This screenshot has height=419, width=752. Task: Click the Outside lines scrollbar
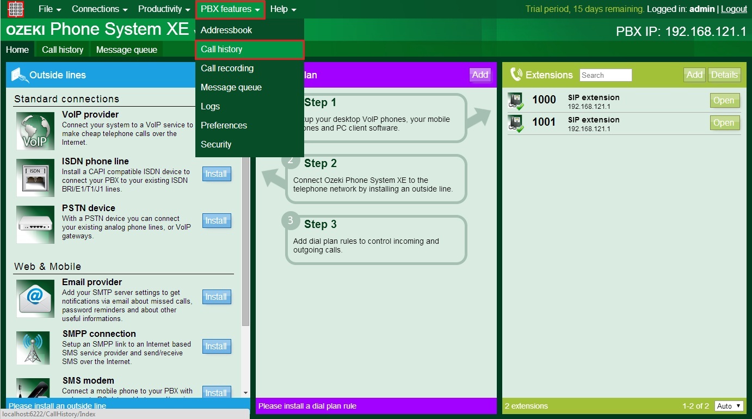coord(245,242)
